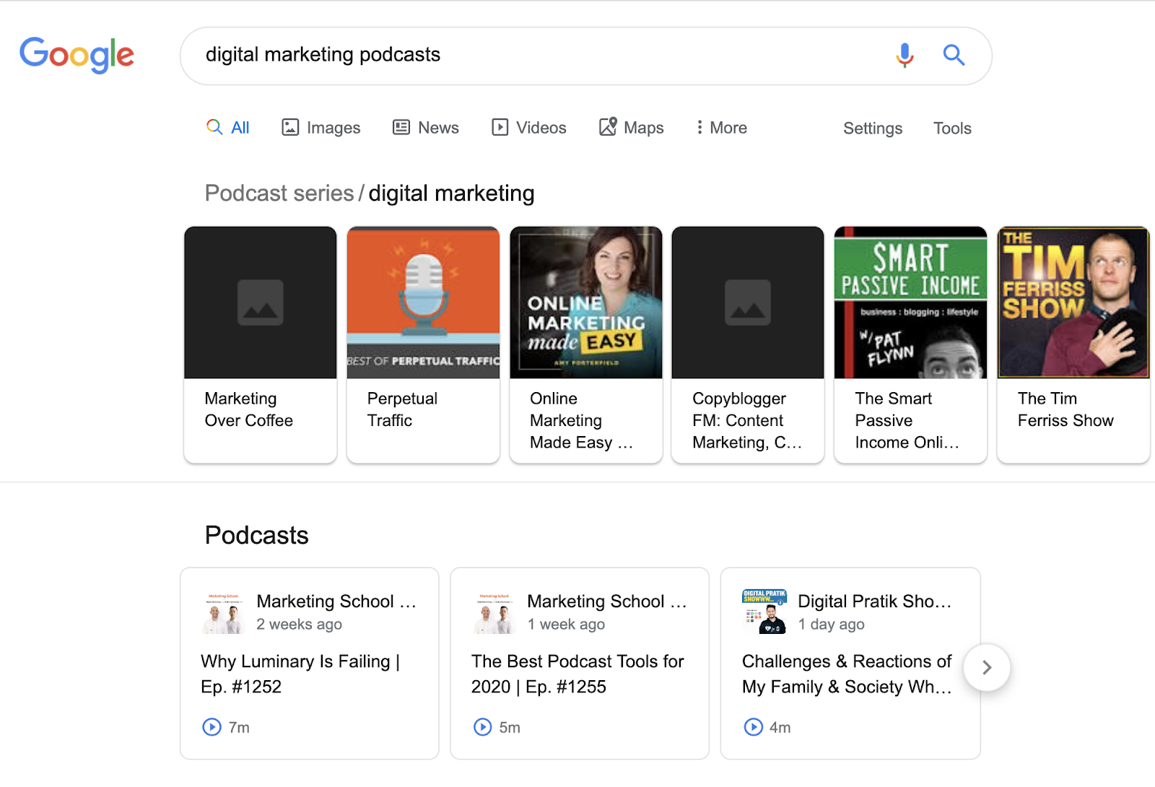This screenshot has height=787, width=1155.
Task: Click the News tab newspaper icon
Action: tap(401, 127)
